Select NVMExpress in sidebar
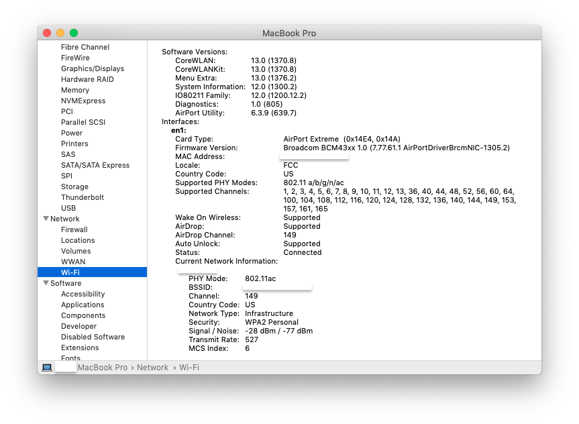This screenshot has height=424, width=579. point(83,101)
